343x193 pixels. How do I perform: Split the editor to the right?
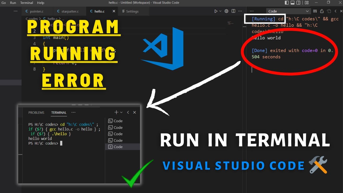pyautogui.click(x=233, y=11)
